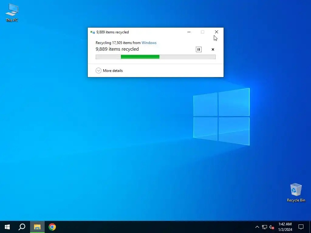
Task: Click the dialog title bar file-transfer icon
Action: coord(93,32)
